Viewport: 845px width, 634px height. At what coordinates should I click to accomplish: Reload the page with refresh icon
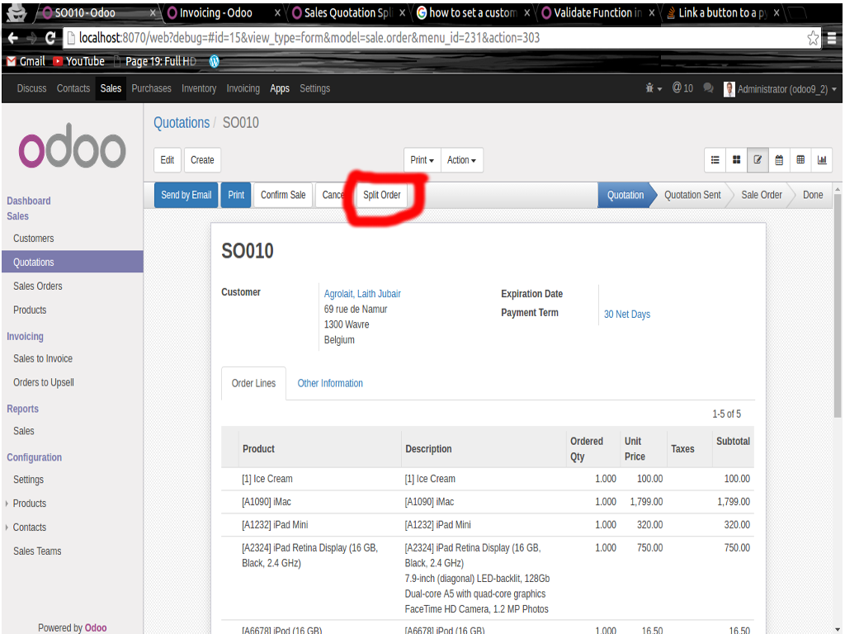click(50, 38)
